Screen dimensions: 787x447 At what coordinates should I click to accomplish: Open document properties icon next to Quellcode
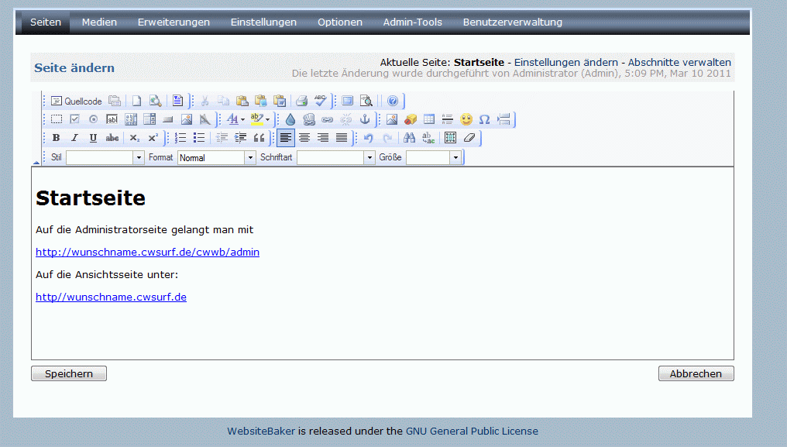pyautogui.click(x=115, y=101)
